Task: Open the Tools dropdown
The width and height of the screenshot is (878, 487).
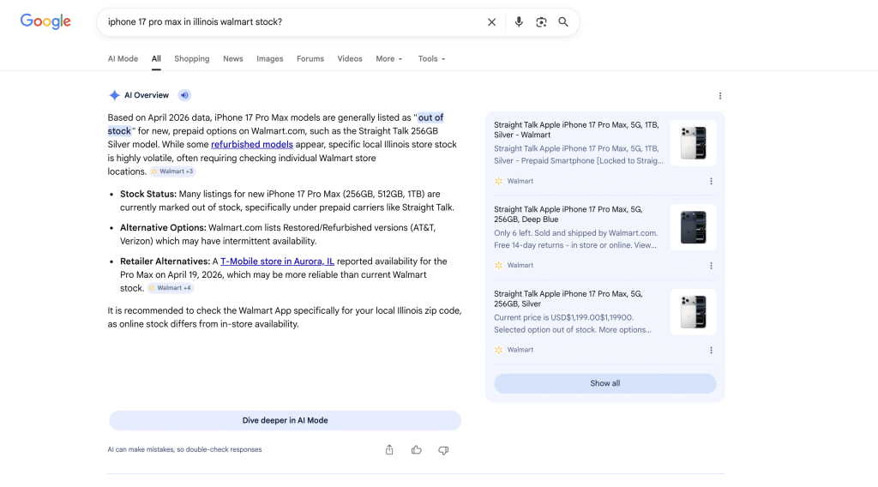Action: (x=431, y=59)
